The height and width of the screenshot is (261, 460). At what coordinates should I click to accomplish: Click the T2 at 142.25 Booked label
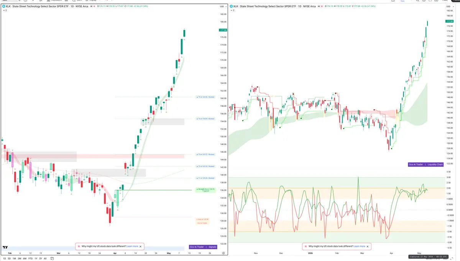click(x=206, y=166)
